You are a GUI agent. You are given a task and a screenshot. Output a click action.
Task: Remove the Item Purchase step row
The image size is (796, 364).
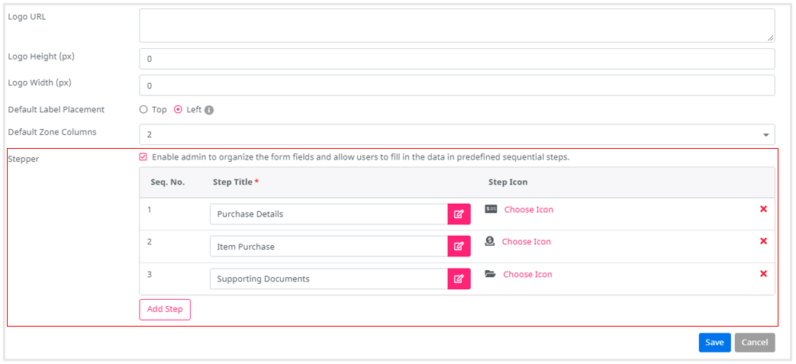pyautogui.click(x=763, y=241)
